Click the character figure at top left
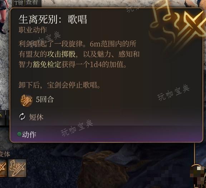This screenshot has width=206, height=188. coord(4,17)
